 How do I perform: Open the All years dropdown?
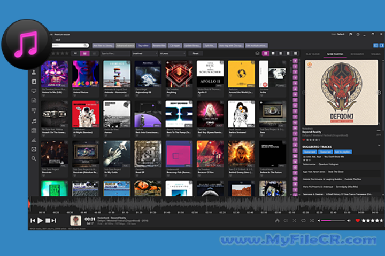pyautogui.click(x=173, y=53)
